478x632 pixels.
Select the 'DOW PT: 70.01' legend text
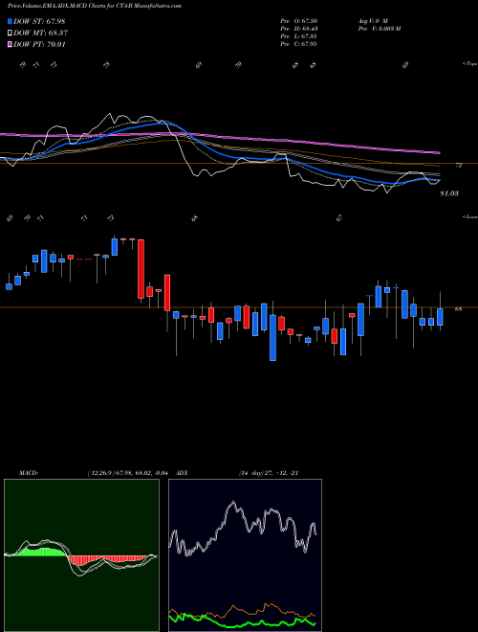(39, 44)
